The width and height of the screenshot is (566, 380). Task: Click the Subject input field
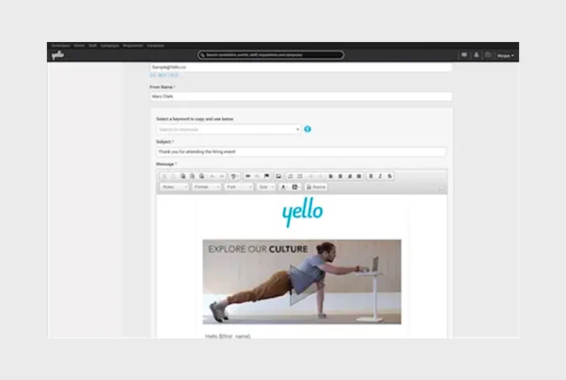pyautogui.click(x=300, y=152)
